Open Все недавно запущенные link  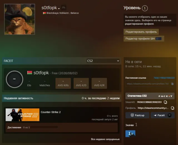(105, 139)
